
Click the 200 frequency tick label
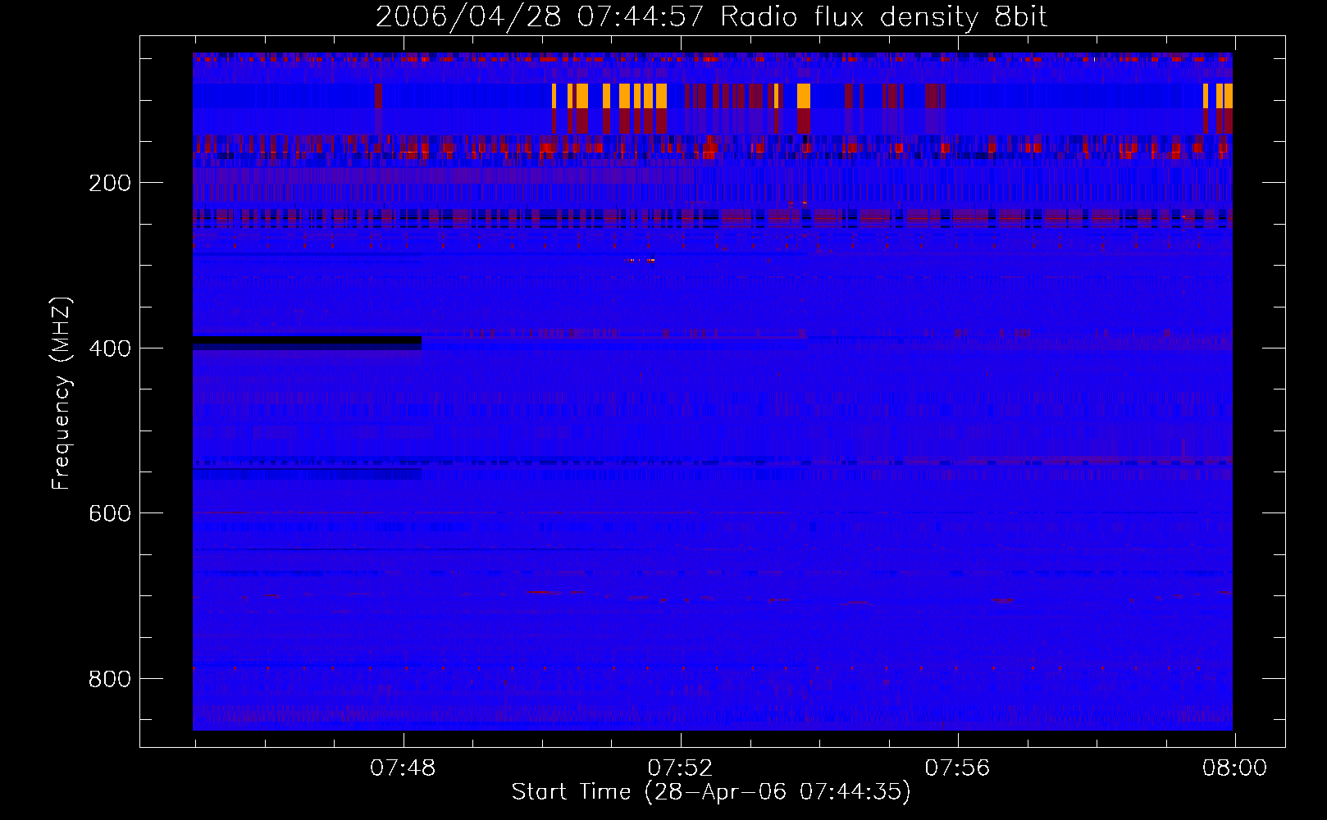pos(110,183)
